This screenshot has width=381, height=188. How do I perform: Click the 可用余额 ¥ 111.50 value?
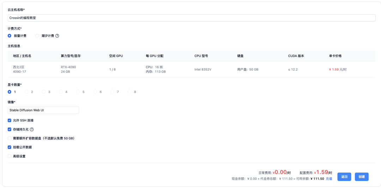(x=317, y=179)
